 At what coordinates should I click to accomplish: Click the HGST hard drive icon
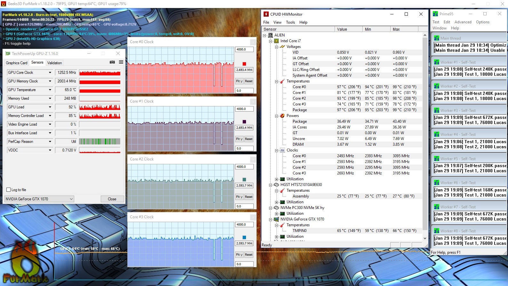click(x=276, y=185)
